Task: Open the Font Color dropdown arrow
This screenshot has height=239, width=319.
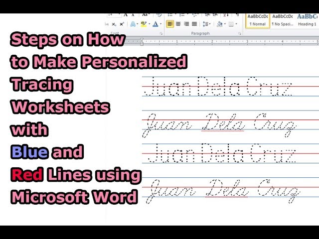Action: tap(160, 24)
